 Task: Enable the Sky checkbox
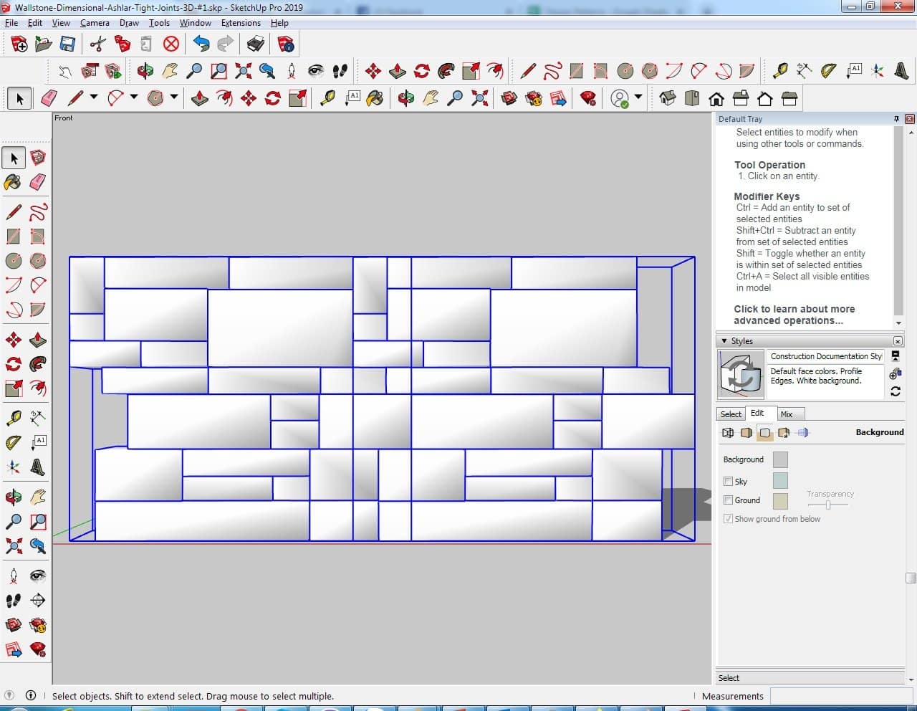(729, 482)
